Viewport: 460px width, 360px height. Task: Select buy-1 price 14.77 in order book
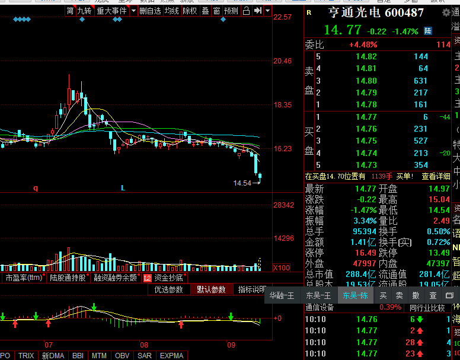366,117
